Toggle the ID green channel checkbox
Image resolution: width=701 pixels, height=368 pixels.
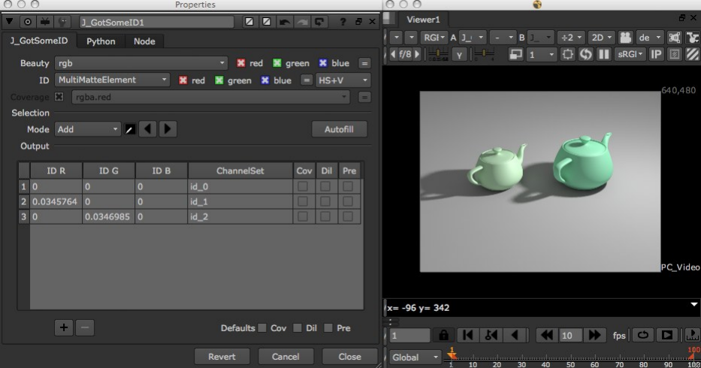(x=219, y=80)
